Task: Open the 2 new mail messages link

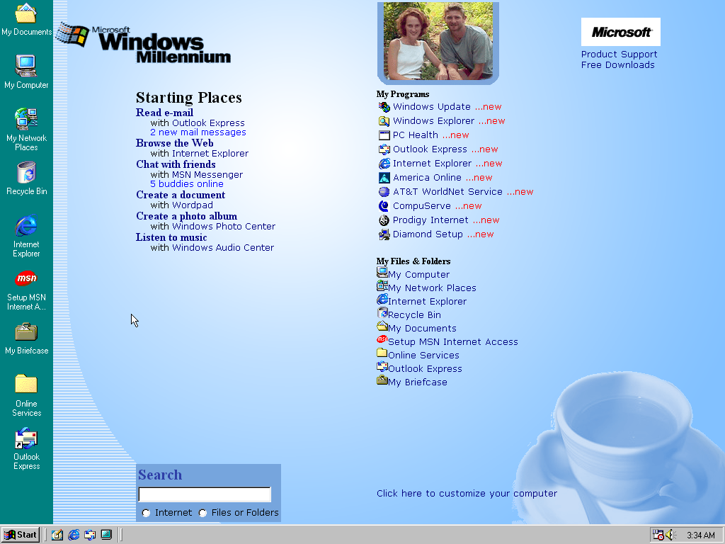Action: (x=198, y=132)
